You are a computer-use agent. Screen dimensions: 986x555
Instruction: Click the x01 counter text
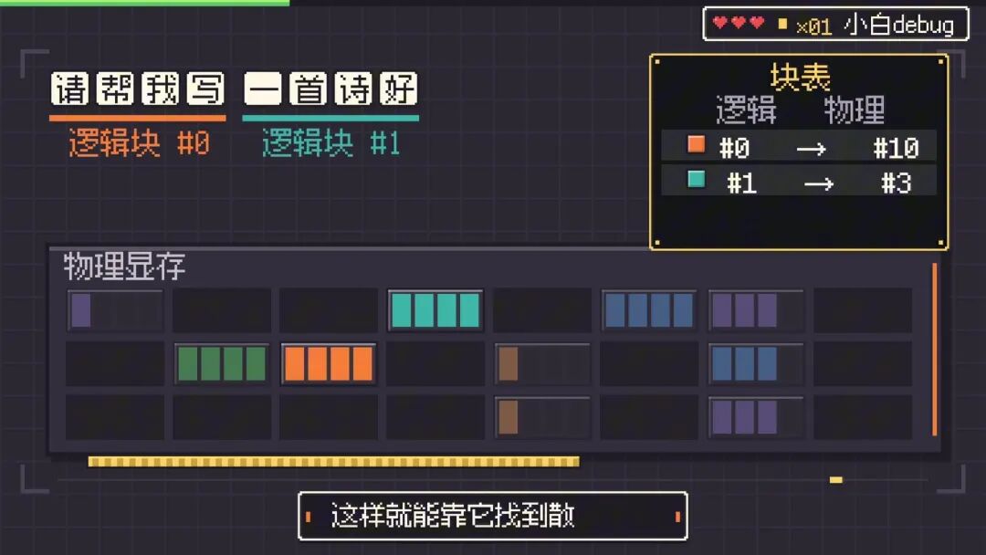tap(813, 26)
